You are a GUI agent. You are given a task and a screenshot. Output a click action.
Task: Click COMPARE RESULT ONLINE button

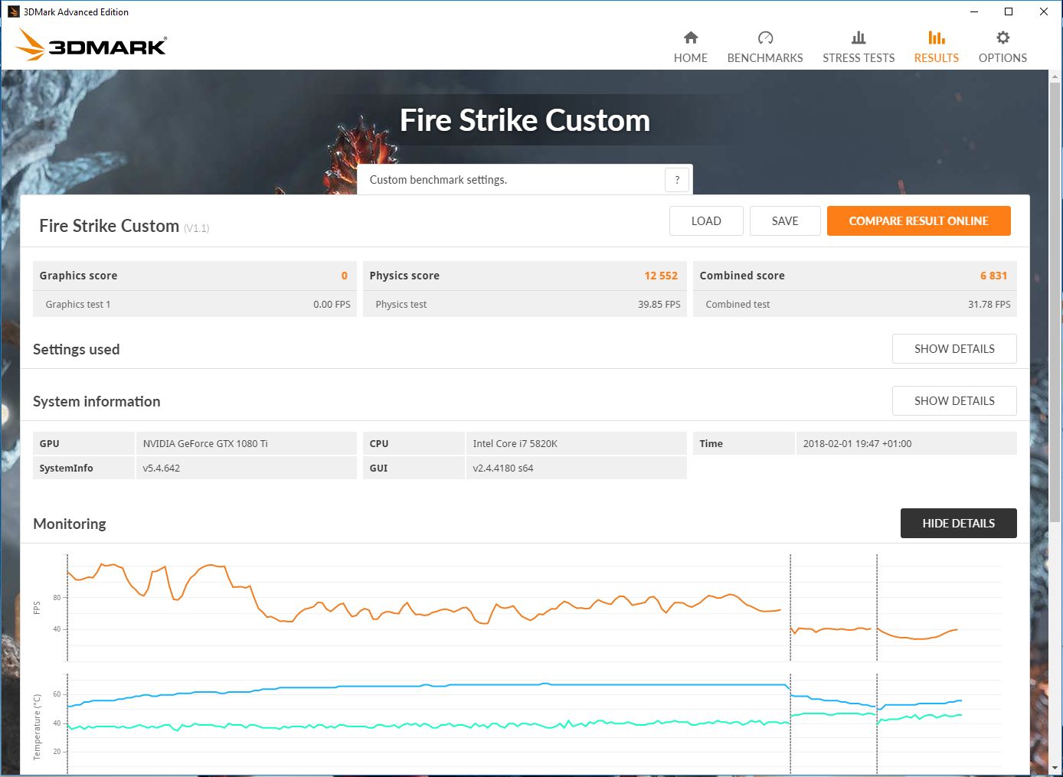918,221
